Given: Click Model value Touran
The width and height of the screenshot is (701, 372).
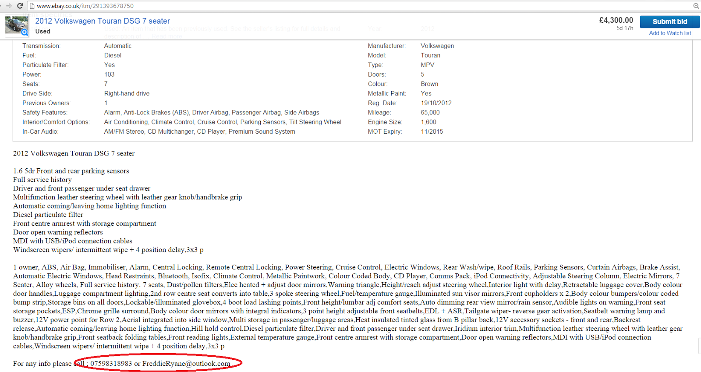Looking at the screenshot, I should pyautogui.click(x=430, y=55).
